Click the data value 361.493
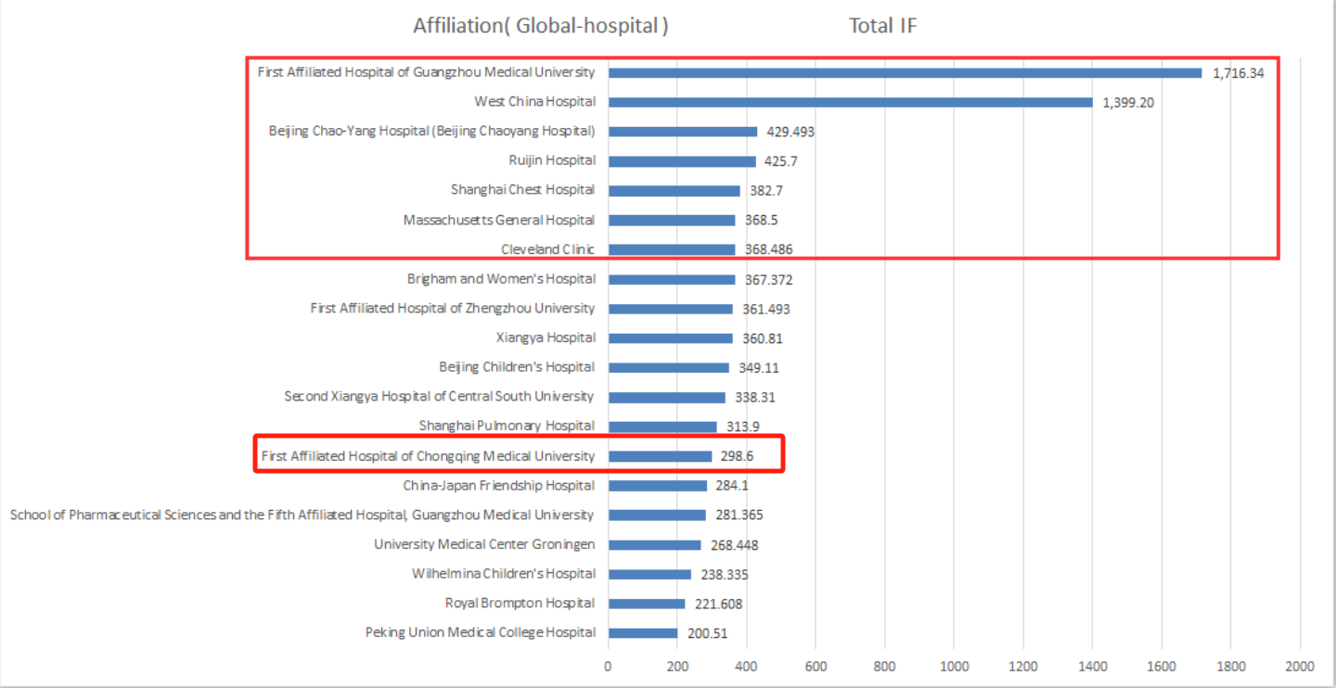This screenshot has width=1336, height=688. [766, 310]
